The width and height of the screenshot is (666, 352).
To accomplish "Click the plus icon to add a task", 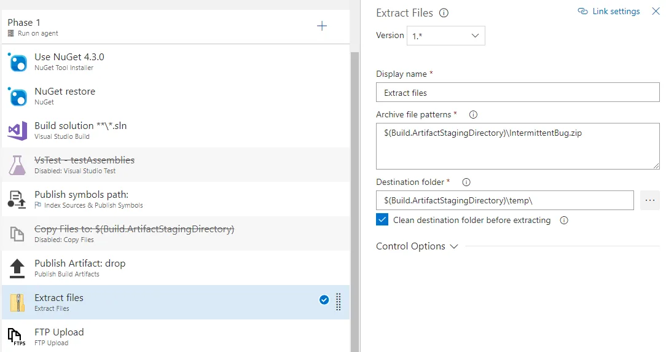I will [x=321, y=26].
